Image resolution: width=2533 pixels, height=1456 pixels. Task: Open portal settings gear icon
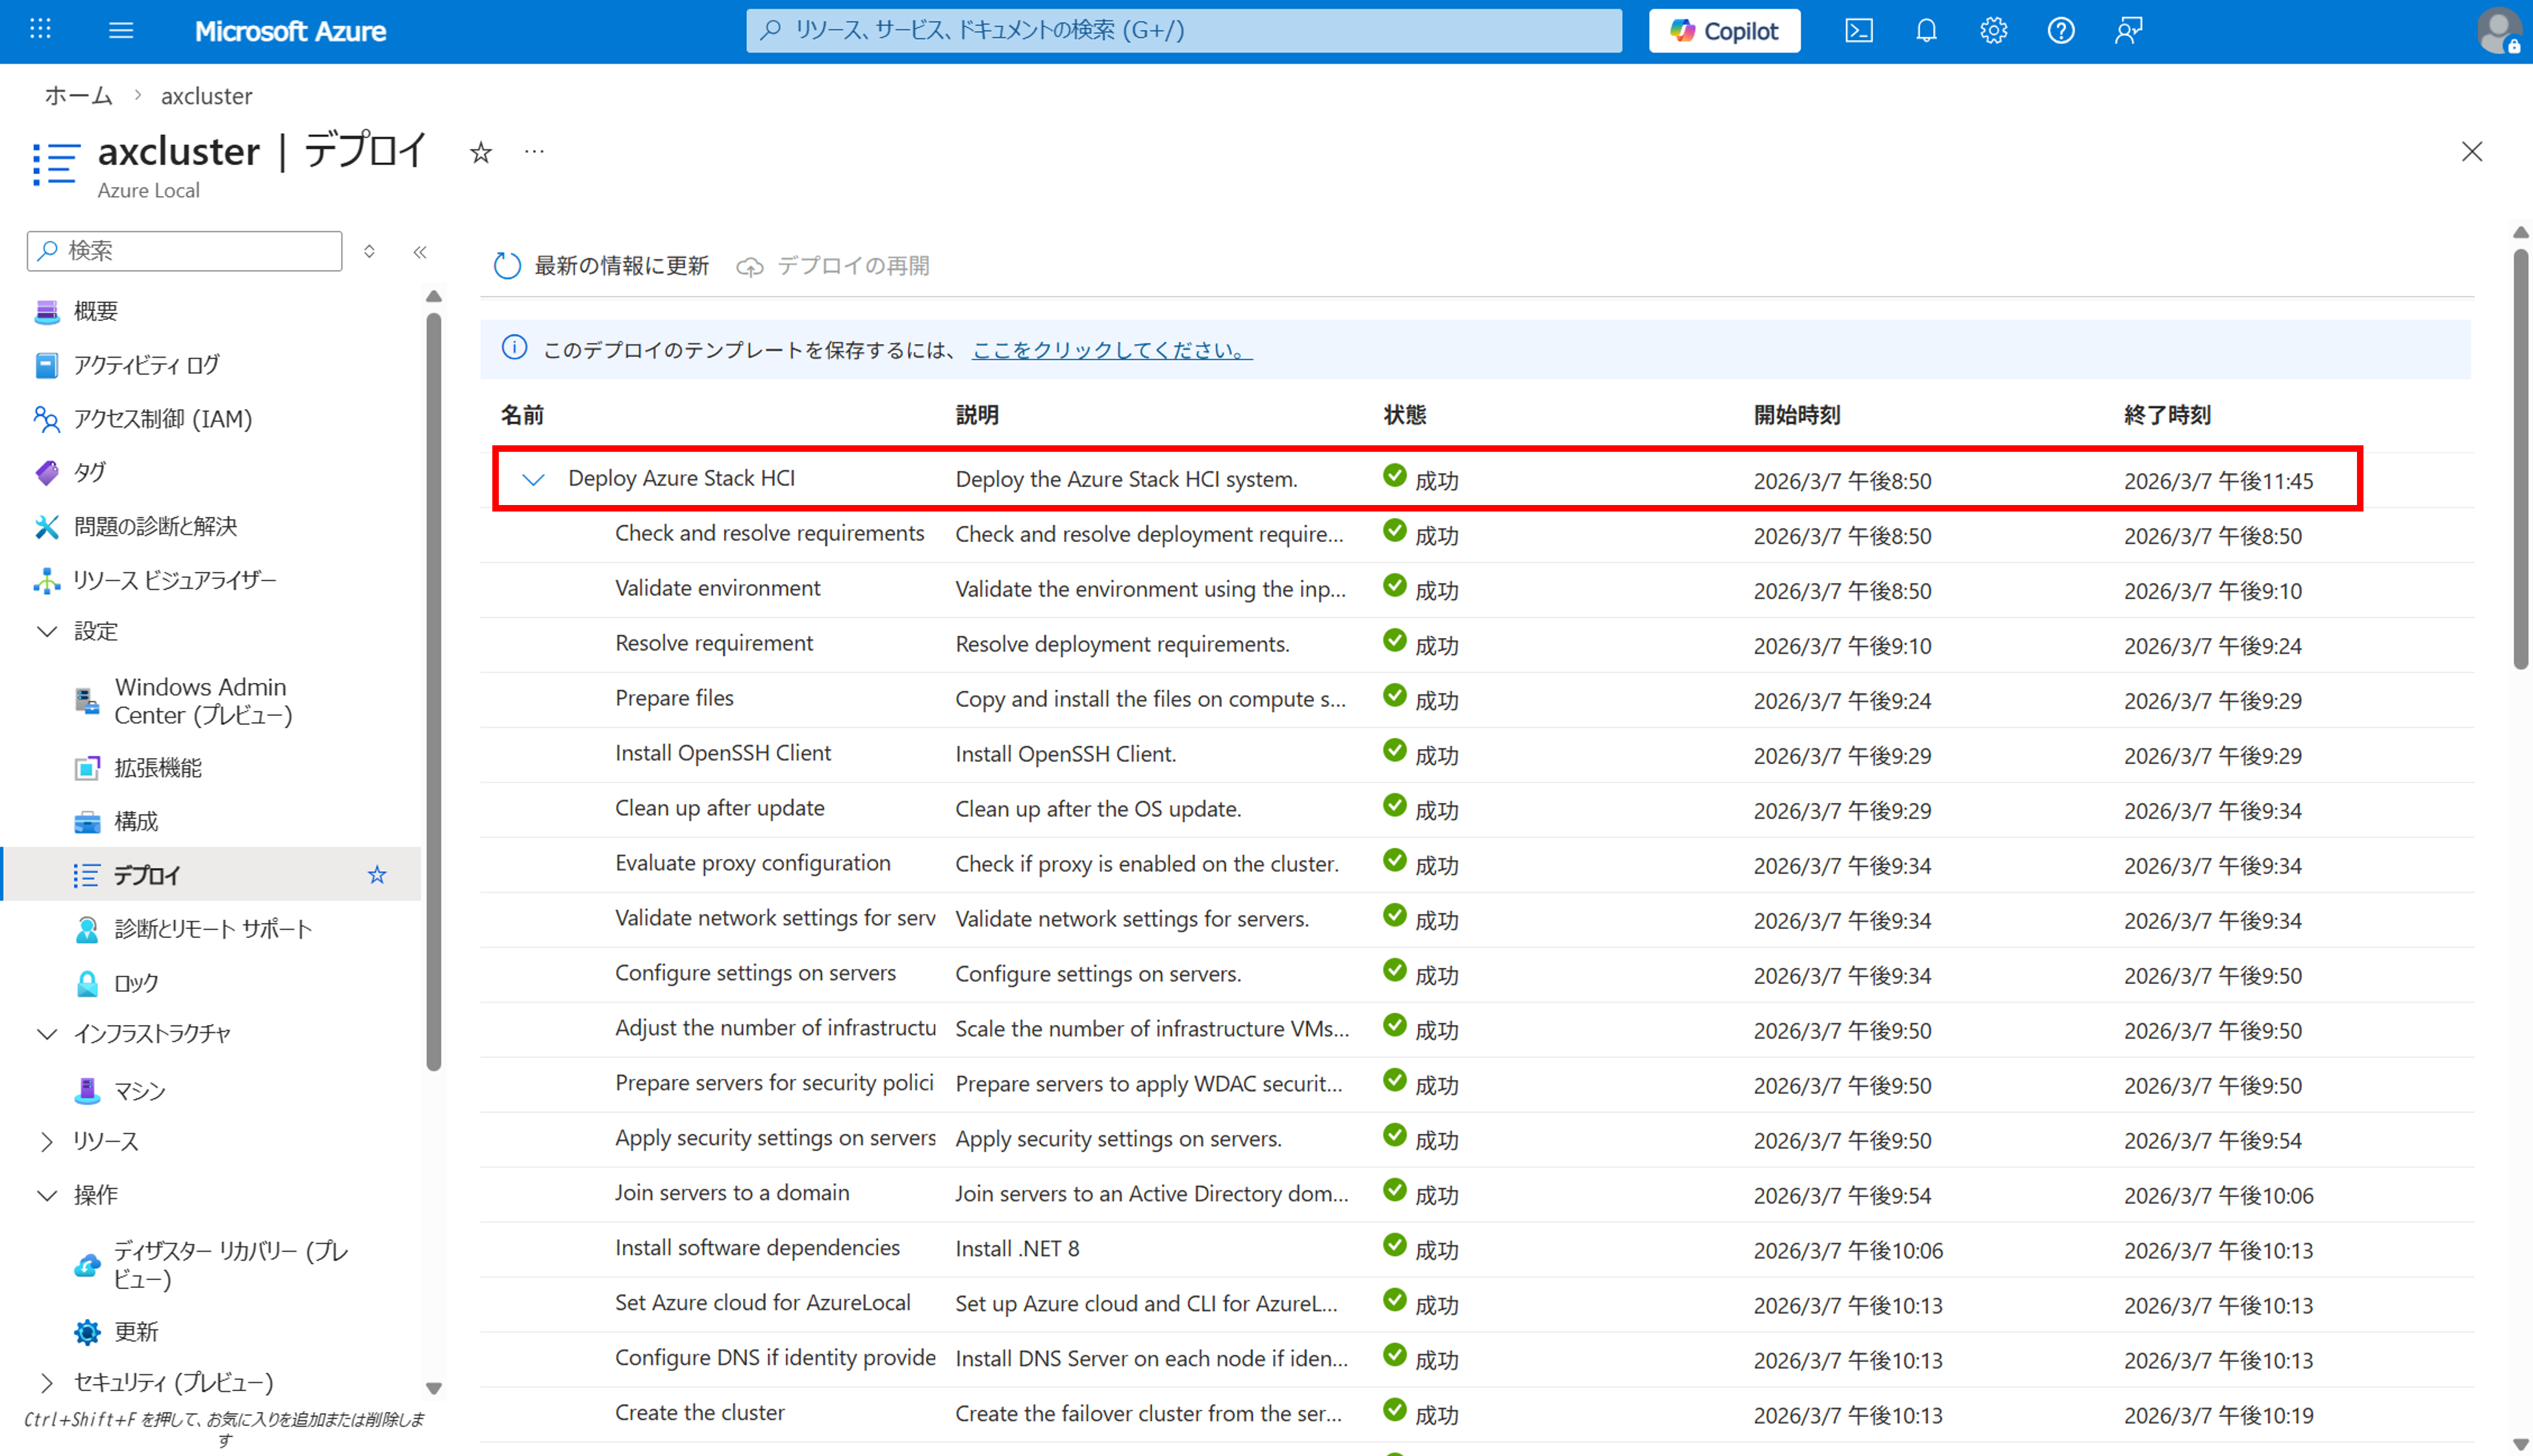click(x=1993, y=31)
